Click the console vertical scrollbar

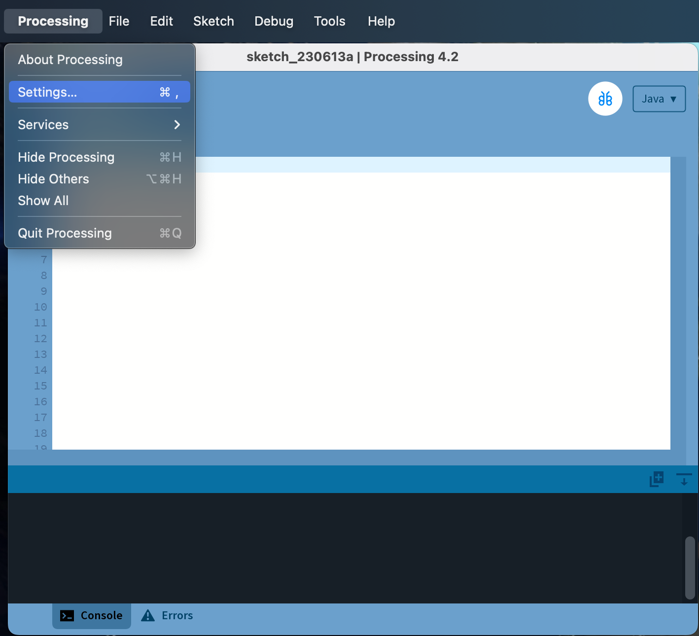pyautogui.click(x=690, y=568)
